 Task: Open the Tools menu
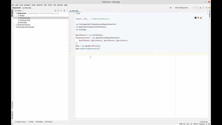click(50, 5)
